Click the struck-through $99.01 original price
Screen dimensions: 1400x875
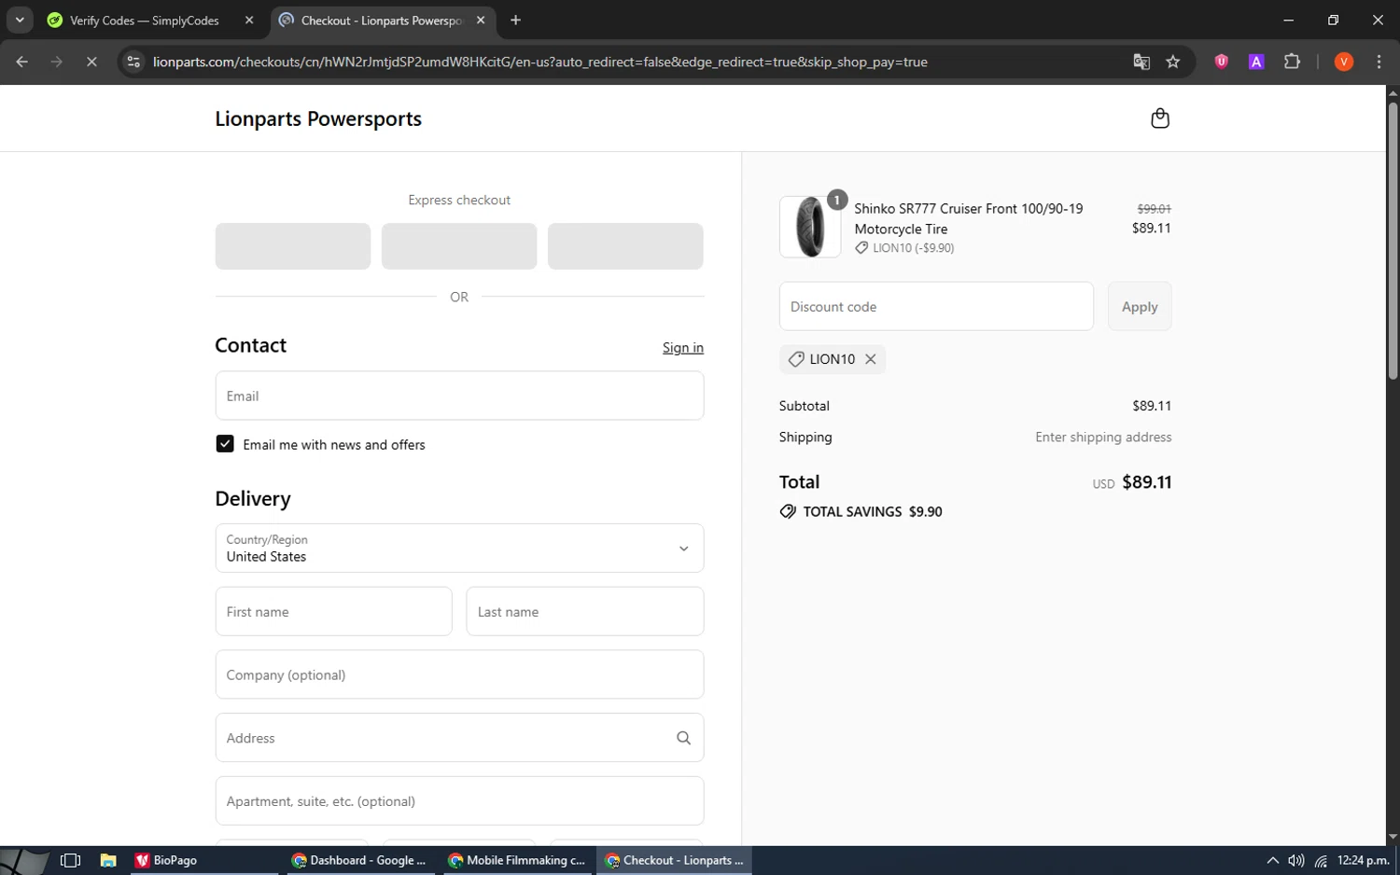tap(1154, 209)
